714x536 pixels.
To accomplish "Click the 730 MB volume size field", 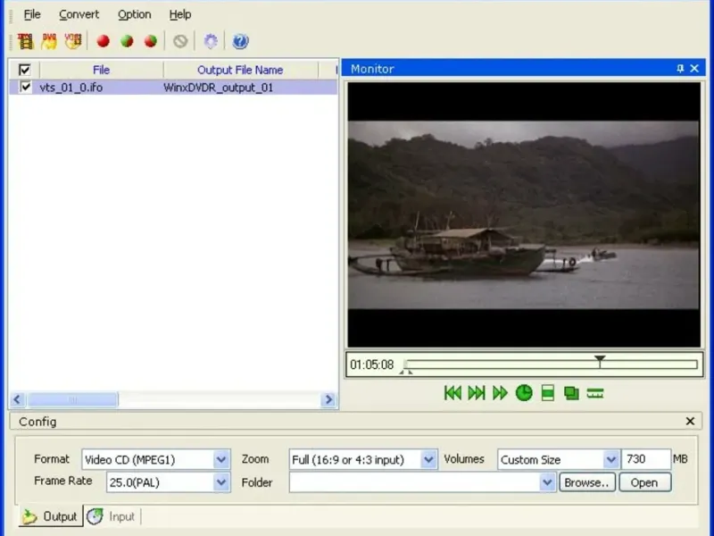I will click(x=646, y=459).
